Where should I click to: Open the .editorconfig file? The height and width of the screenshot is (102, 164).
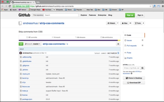coord(27,57)
